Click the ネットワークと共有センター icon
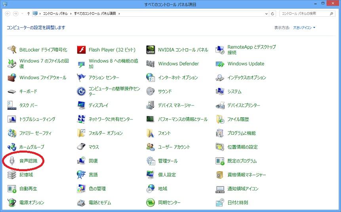The height and width of the screenshot is (212, 341). [81, 119]
